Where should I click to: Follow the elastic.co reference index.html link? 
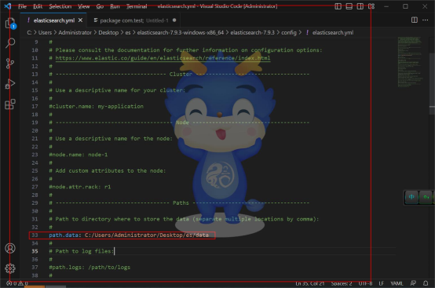tap(163, 58)
